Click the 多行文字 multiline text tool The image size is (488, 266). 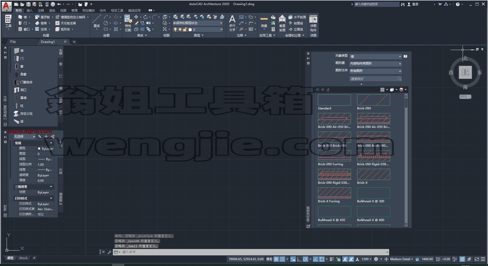pyautogui.click(x=232, y=23)
